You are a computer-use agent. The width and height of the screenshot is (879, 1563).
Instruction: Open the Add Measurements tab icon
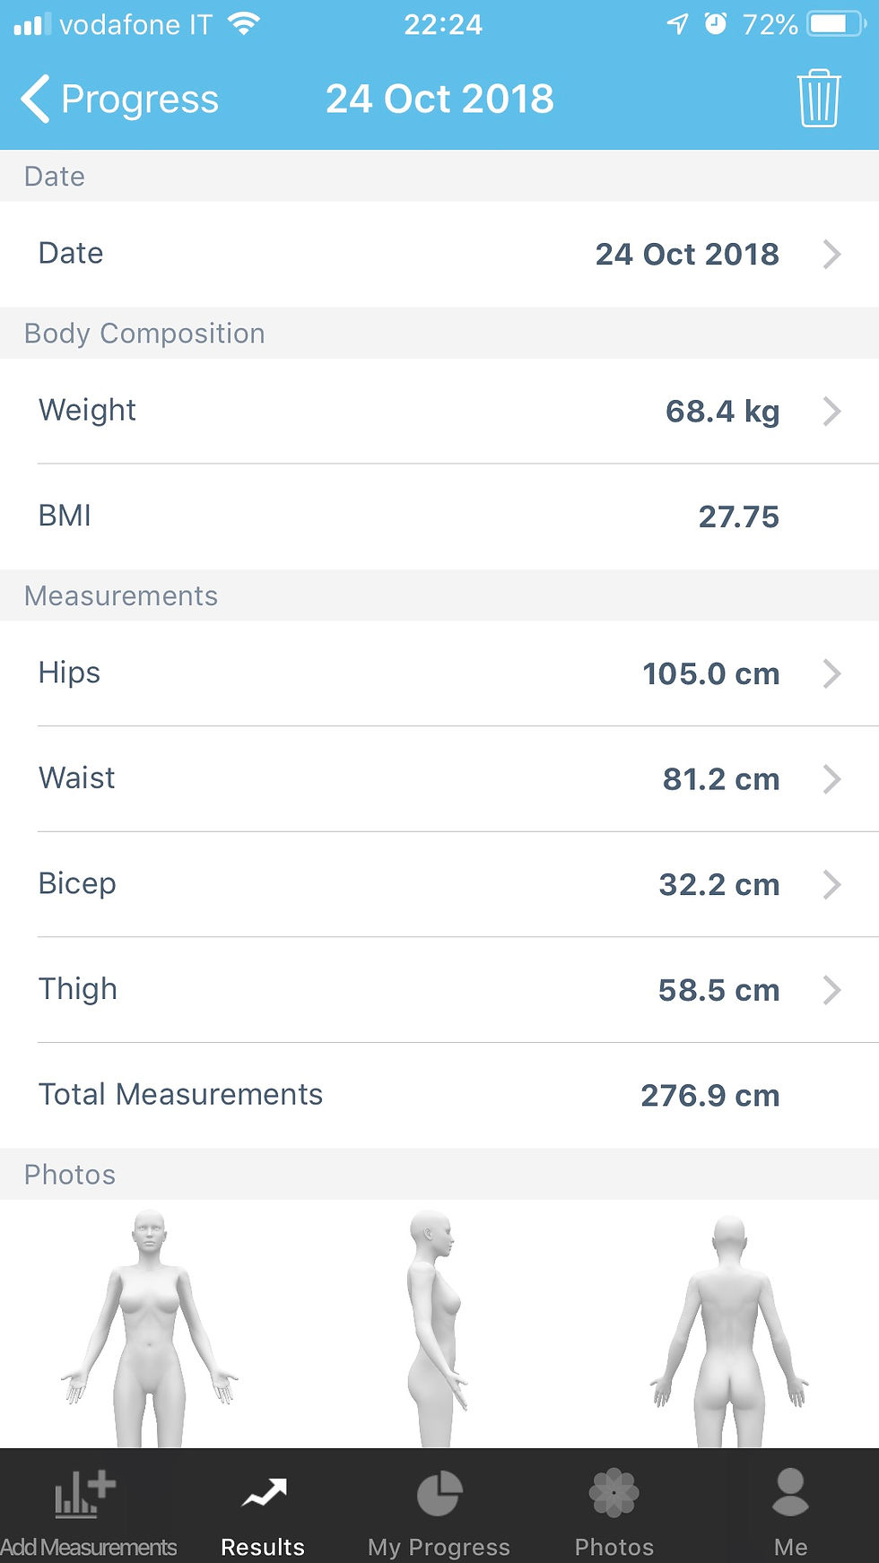point(84,1495)
